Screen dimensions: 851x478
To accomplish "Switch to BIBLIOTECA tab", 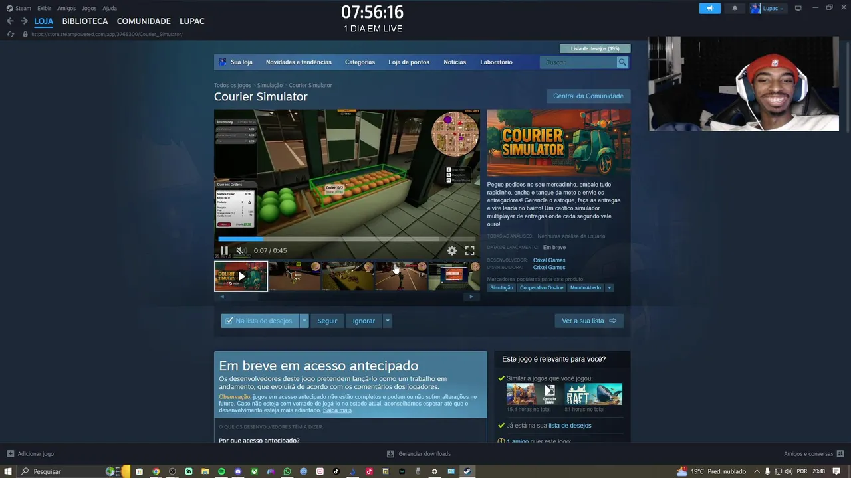I will click(85, 21).
